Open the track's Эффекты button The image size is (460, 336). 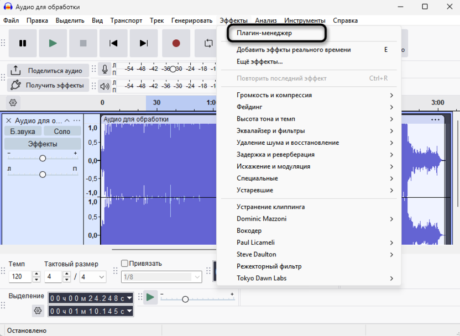(x=42, y=144)
